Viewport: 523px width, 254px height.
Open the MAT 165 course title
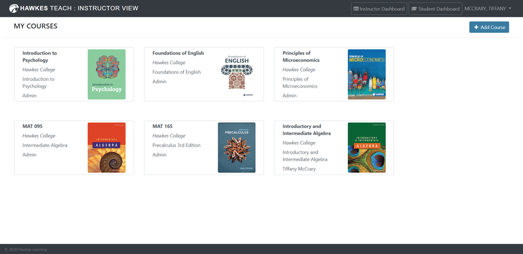coord(162,126)
